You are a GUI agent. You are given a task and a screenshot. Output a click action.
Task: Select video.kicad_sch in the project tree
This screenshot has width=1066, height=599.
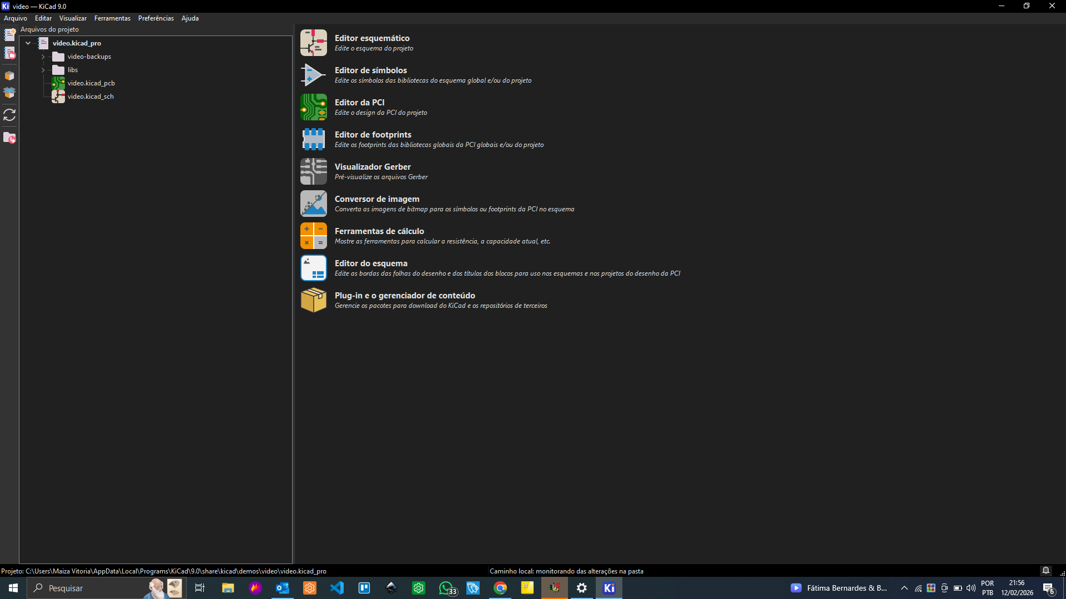point(90,97)
